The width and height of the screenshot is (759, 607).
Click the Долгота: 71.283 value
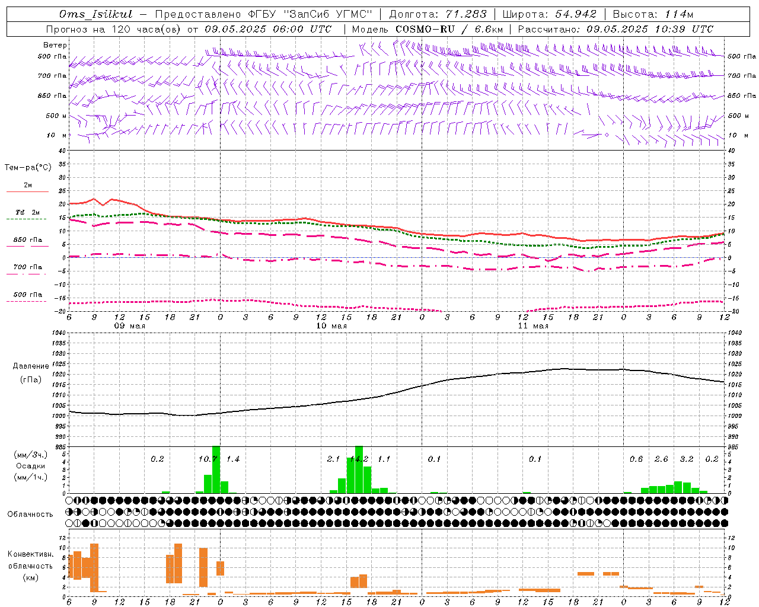(438, 14)
